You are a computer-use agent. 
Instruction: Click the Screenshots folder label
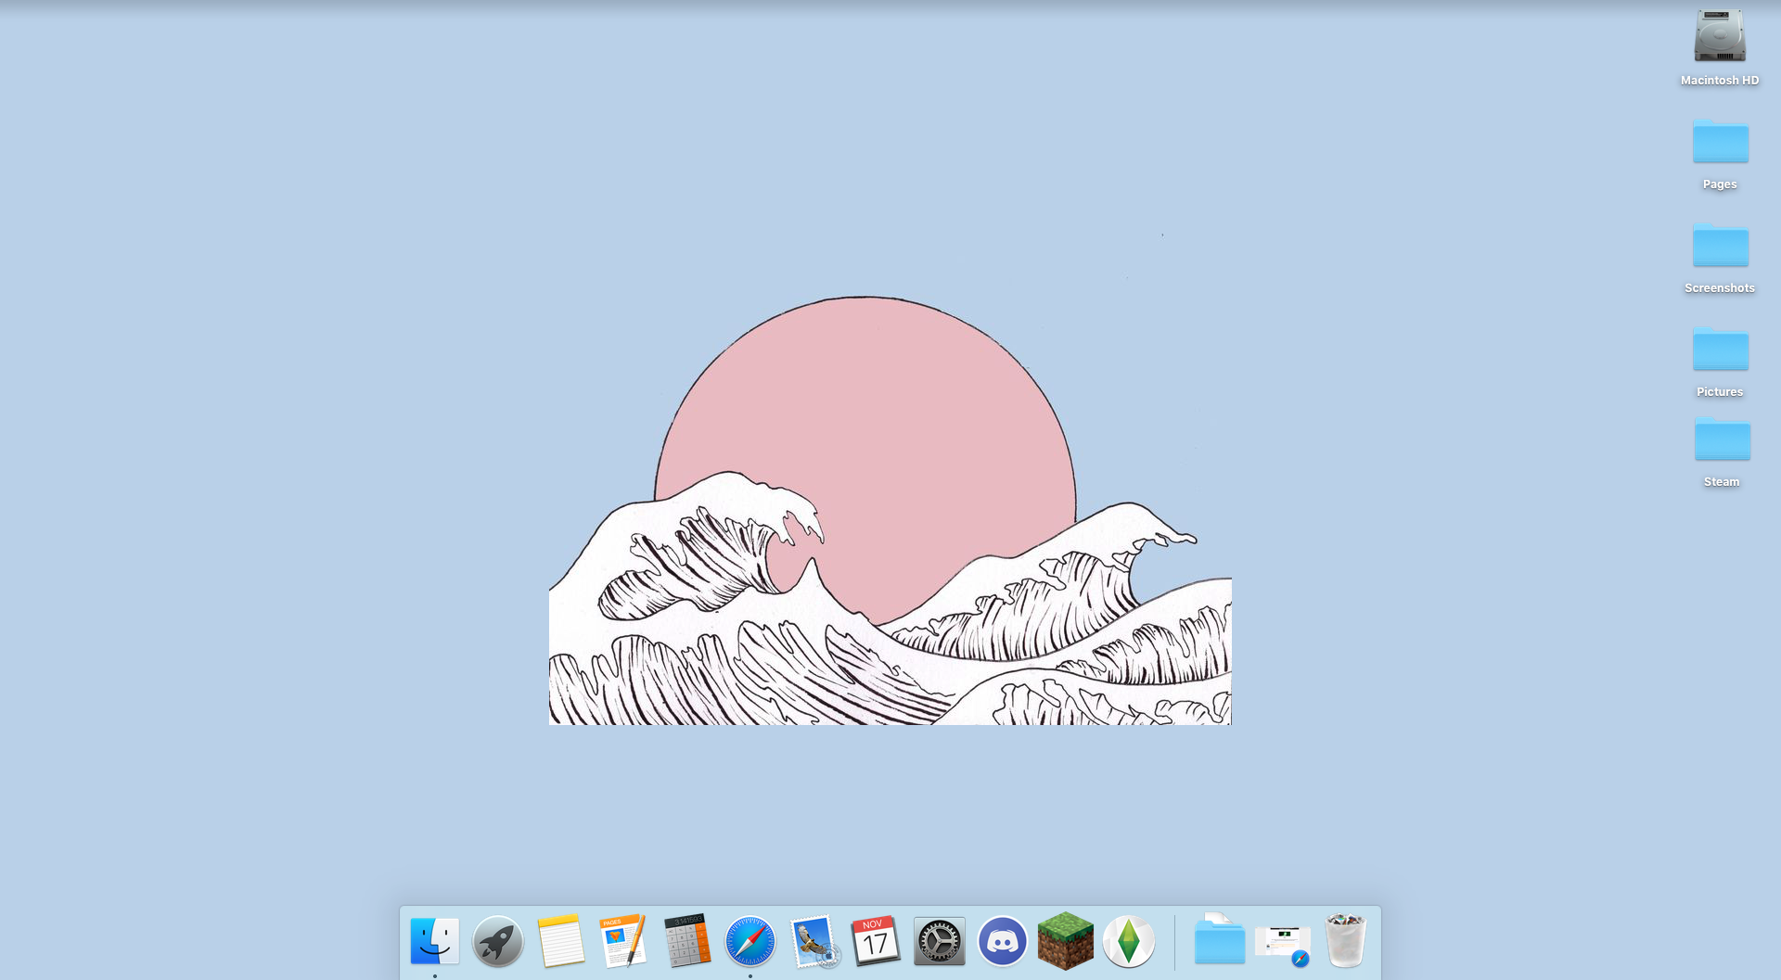1720,288
